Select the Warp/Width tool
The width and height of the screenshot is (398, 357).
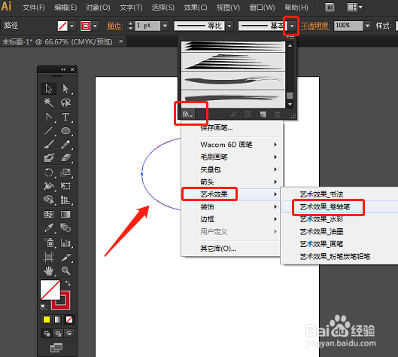pyautogui.click(x=48, y=186)
